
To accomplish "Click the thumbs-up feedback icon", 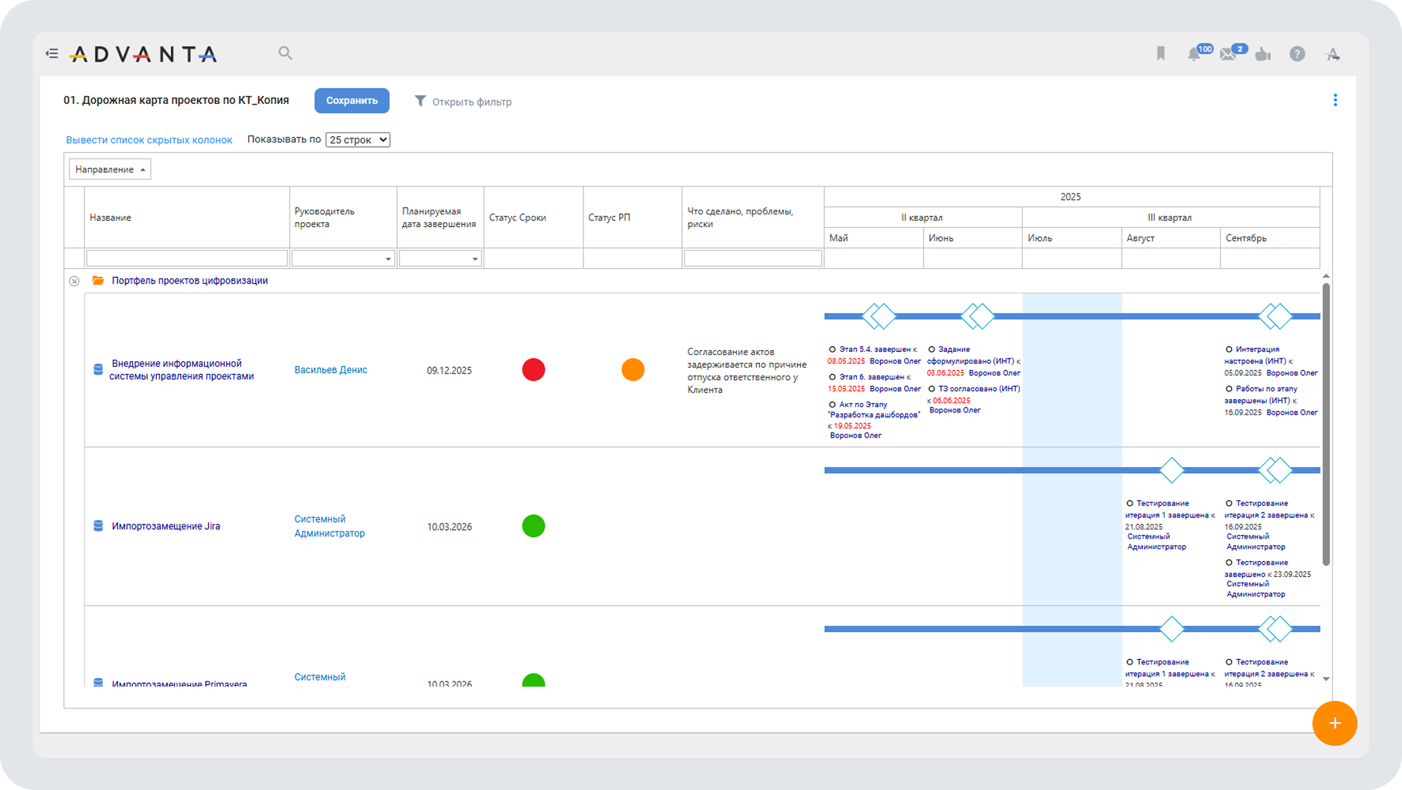I will pyautogui.click(x=1263, y=54).
